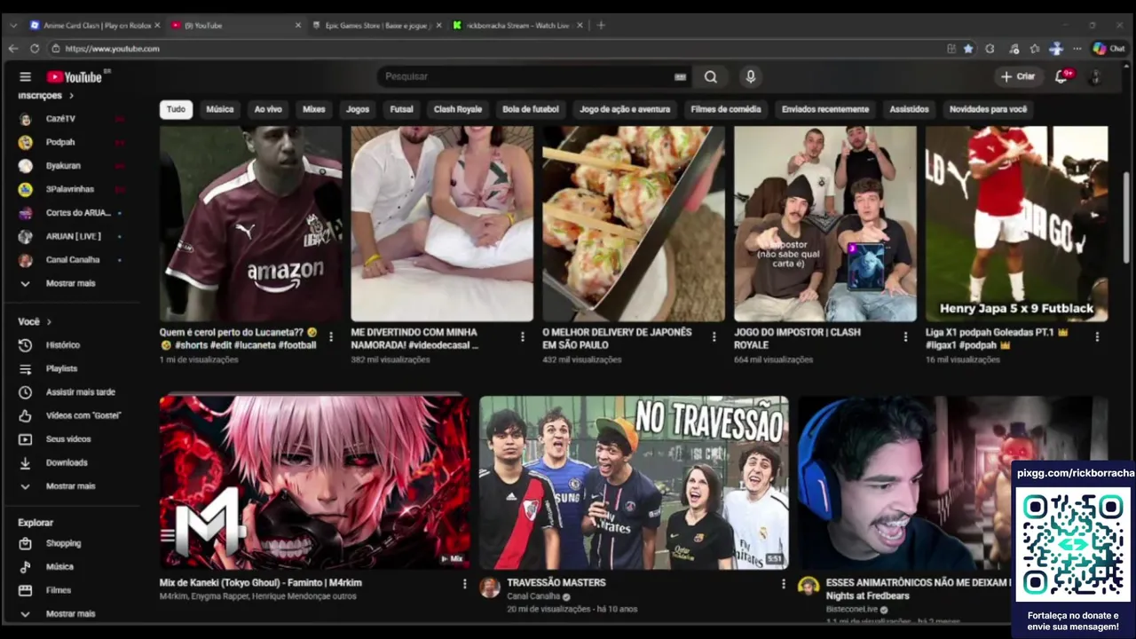
Task: Open browser three-dot settings menu
Action: click(1077, 49)
